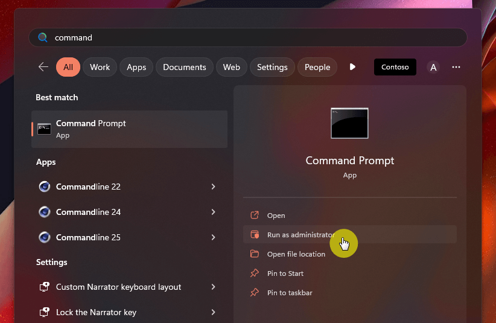Switch to the Documents filter tab

(x=185, y=67)
